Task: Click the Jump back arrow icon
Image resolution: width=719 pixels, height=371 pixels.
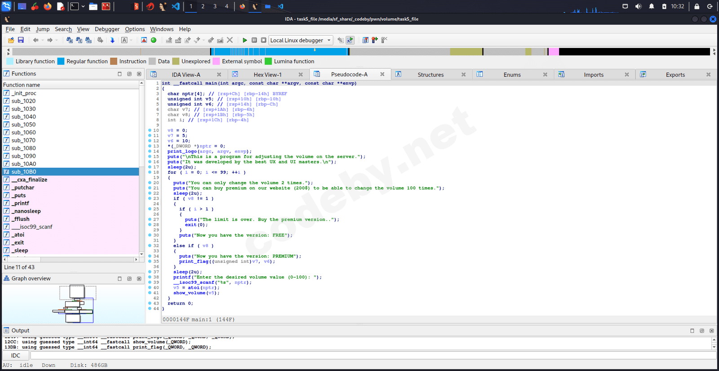Action: pos(36,40)
